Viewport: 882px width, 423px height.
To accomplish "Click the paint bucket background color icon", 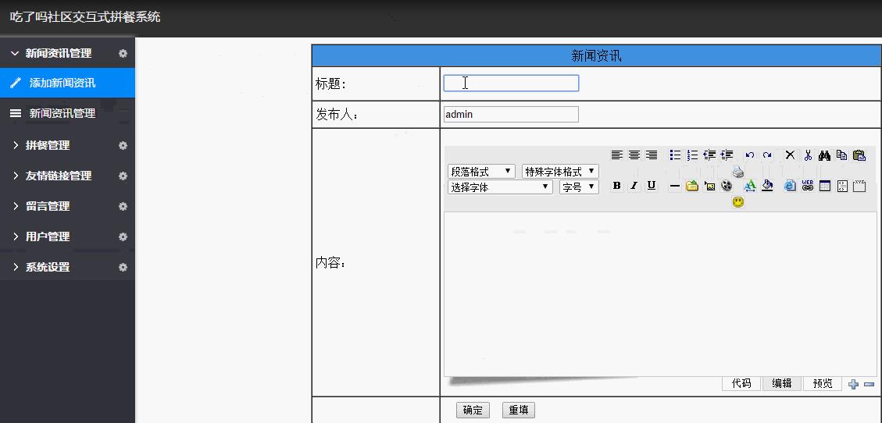I will coord(767,186).
